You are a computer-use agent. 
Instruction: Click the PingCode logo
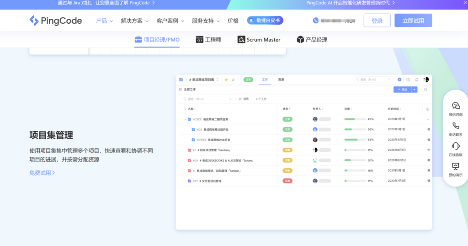[55, 21]
